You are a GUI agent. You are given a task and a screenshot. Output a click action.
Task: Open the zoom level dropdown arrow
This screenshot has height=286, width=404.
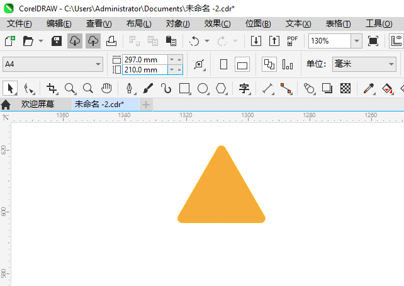[357, 41]
